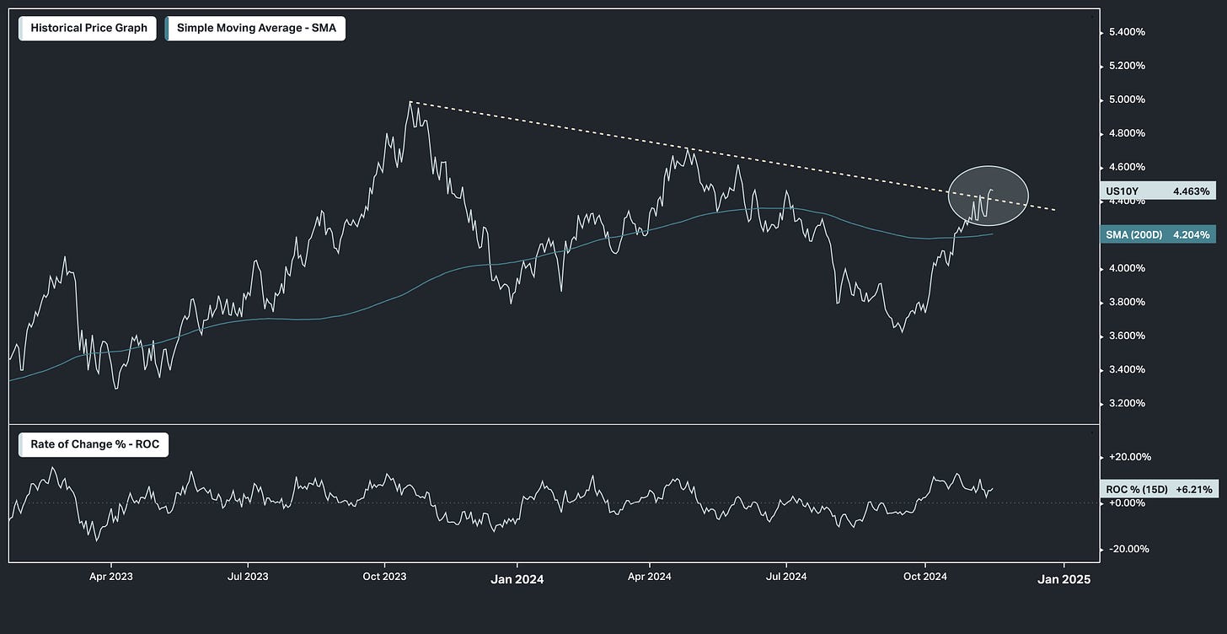Click the Rate of Change % - ROC label
Viewport: 1227px width, 634px height.
point(94,444)
